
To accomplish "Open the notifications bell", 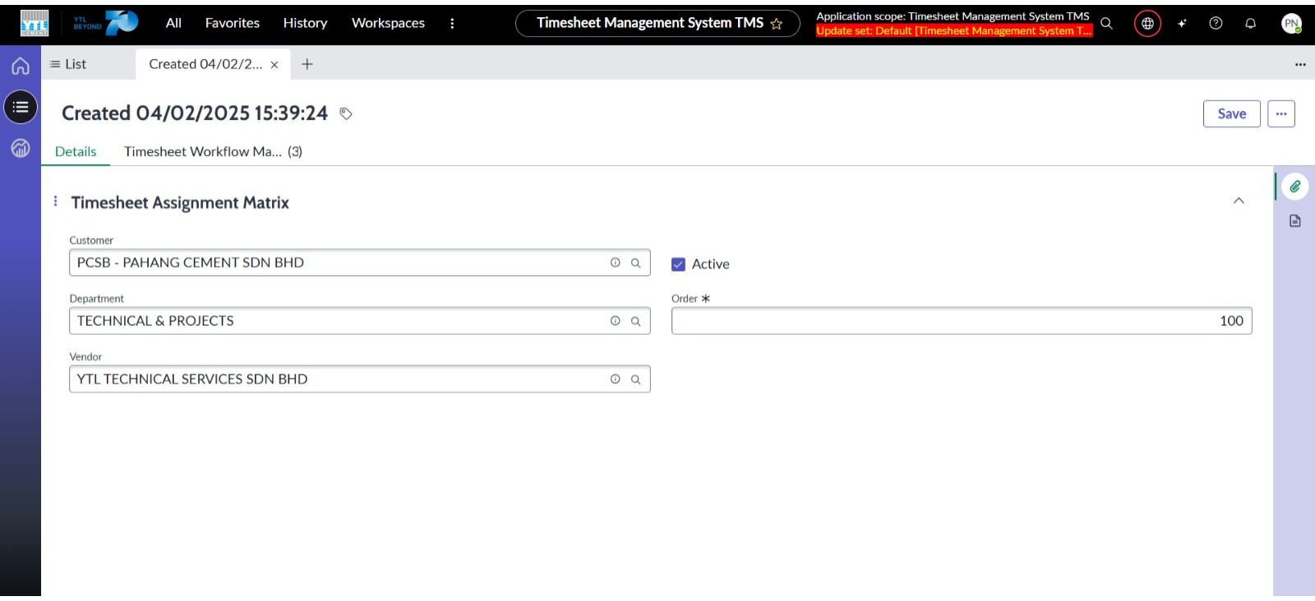I will point(1250,23).
